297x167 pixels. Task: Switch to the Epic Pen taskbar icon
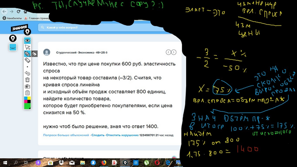125,163
